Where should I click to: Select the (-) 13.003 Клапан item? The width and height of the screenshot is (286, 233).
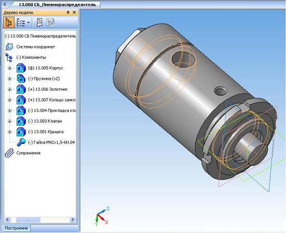click(45, 121)
